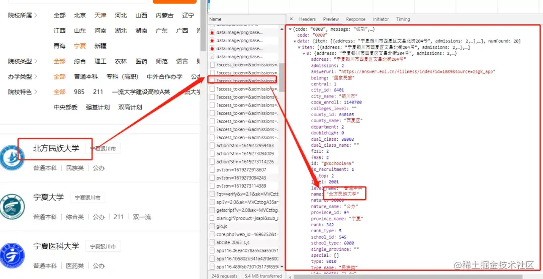The width and height of the screenshot is (543, 279).
Task: Filter schools by 青海
Action: click(x=59, y=46)
